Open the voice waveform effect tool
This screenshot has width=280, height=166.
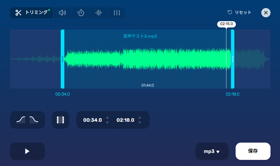(98, 13)
